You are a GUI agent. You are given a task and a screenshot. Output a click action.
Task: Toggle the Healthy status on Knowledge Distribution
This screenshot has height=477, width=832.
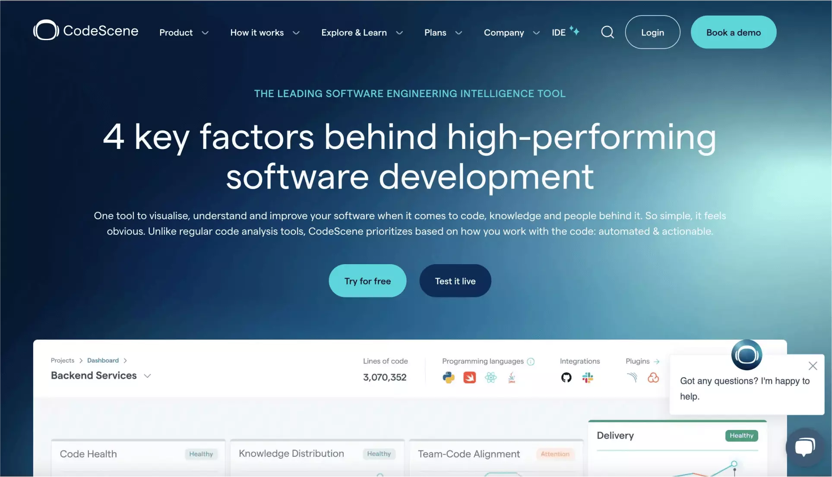(378, 454)
